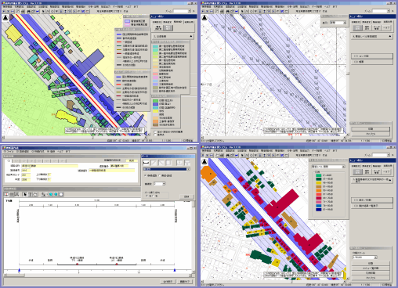Select the arrow pointer tool in cross-section toolbar

click(25, 194)
